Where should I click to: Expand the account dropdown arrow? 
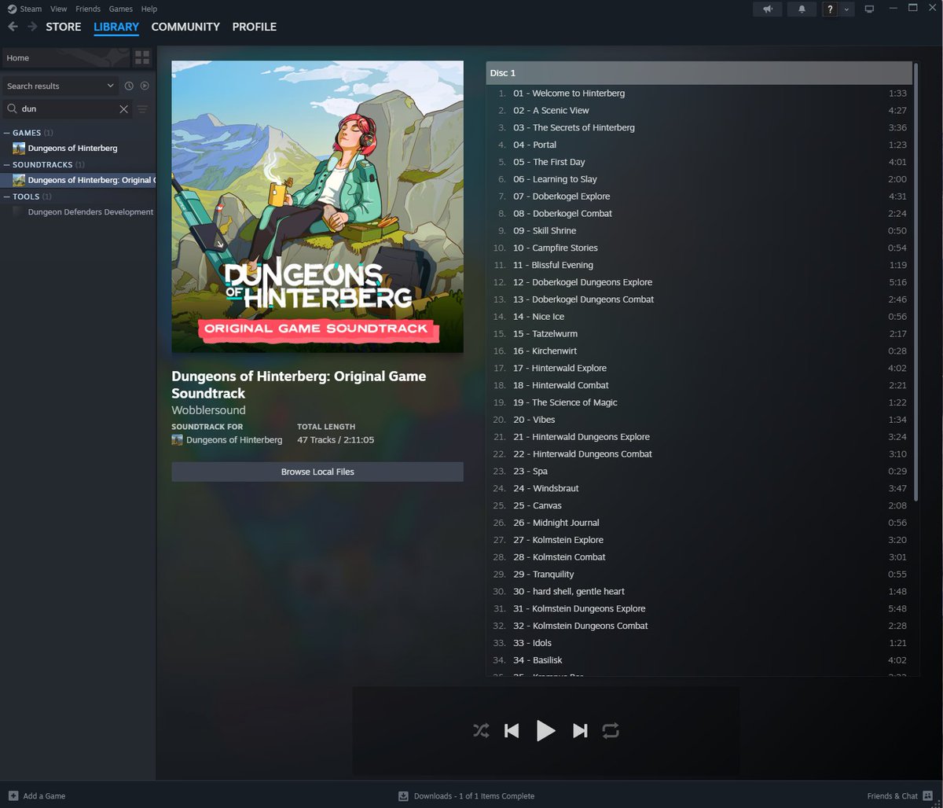click(x=846, y=9)
